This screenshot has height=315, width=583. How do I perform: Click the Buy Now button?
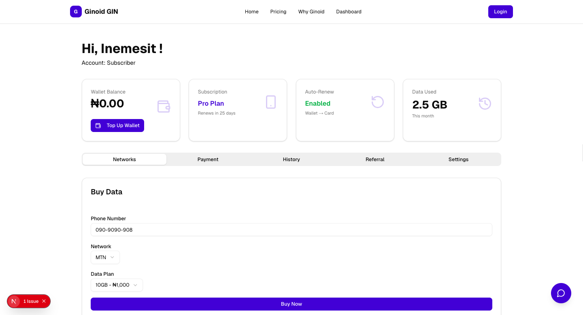coord(291,304)
